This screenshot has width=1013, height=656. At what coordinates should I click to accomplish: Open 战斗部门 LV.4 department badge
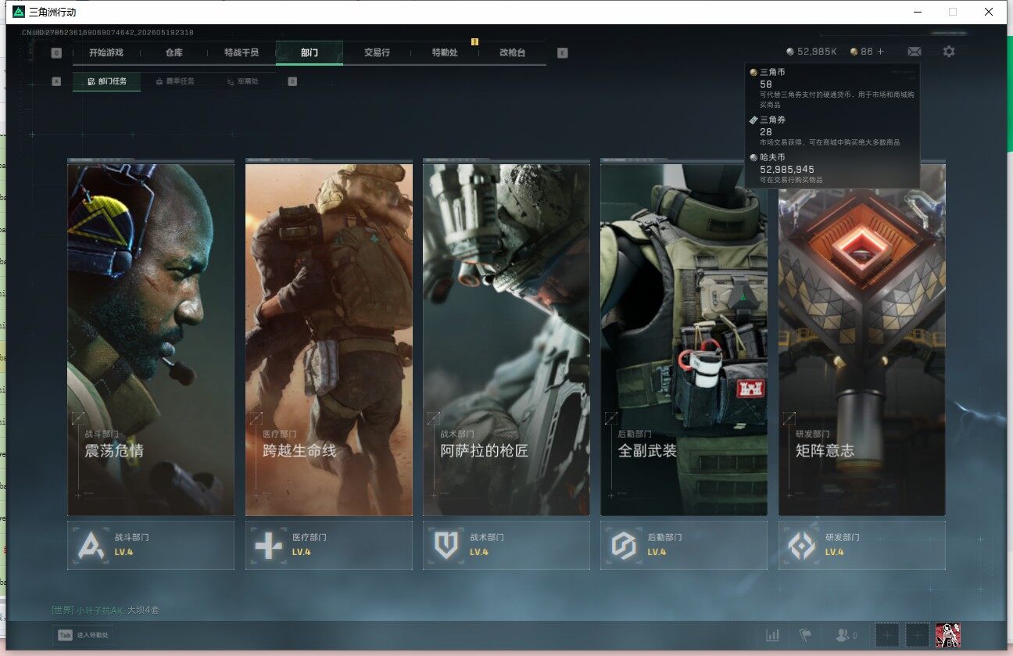(151, 546)
